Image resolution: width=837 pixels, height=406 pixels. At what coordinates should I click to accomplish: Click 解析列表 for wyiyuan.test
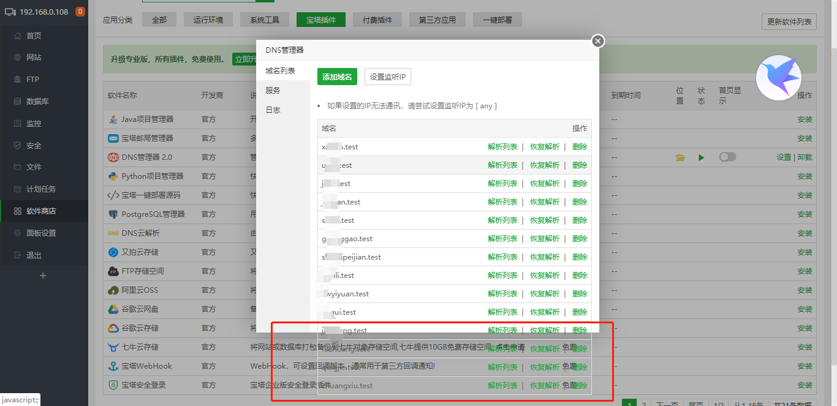coord(502,294)
